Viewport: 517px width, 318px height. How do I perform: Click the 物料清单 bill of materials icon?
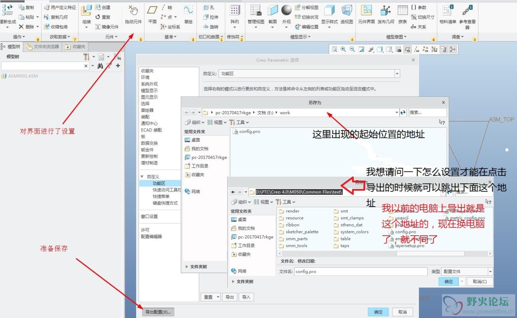click(x=448, y=11)
